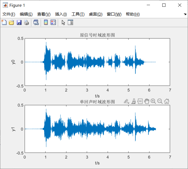Click the title 原信号时域波形图
Viewport: 188px width, 169px height.
pos(97,35)
